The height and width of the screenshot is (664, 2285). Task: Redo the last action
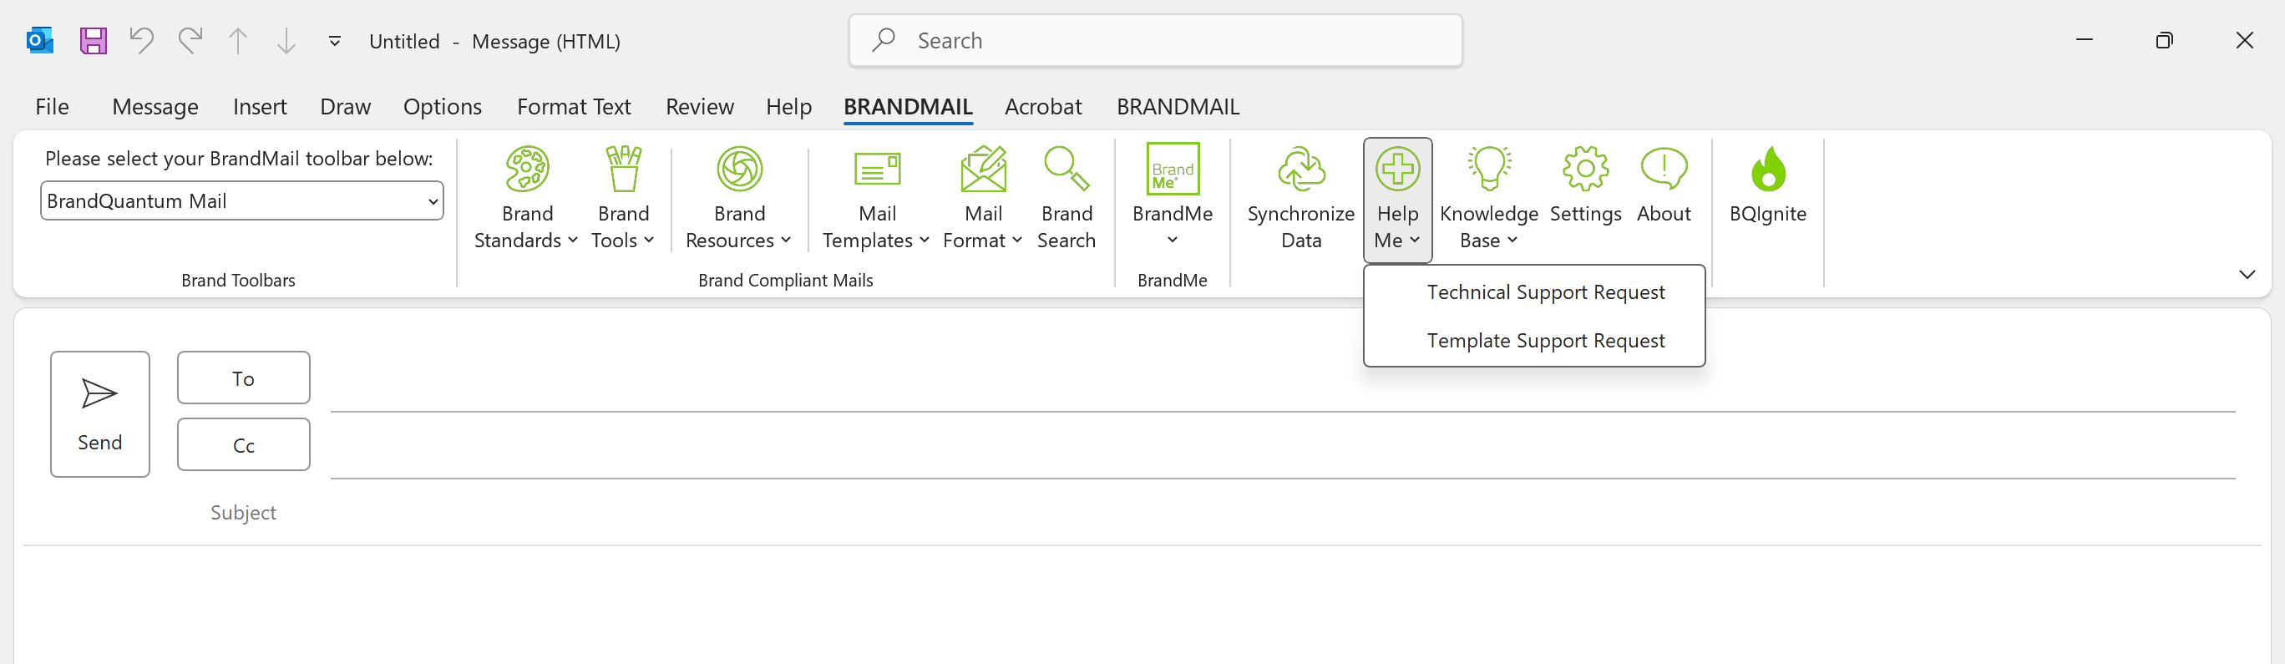pyautogui.click(x=190, y=41)
